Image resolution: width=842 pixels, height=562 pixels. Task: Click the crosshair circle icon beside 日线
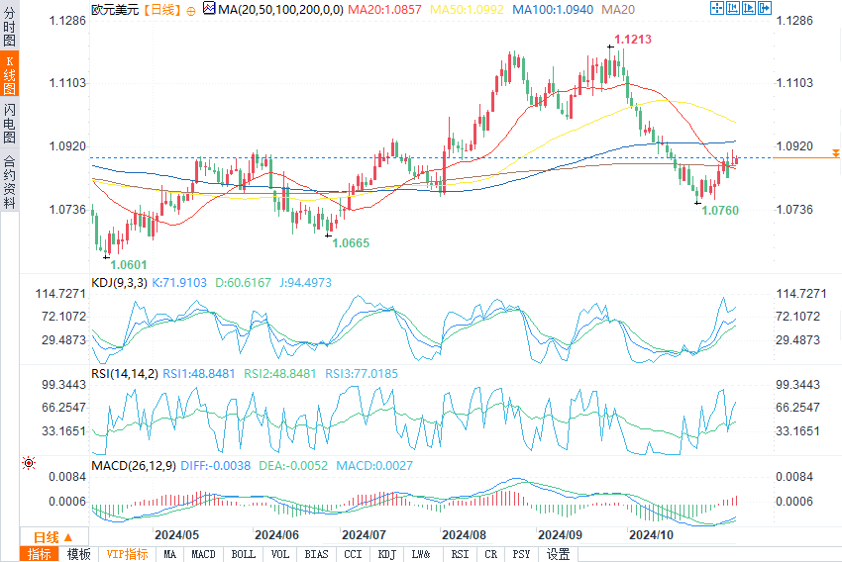pos(190,9)
